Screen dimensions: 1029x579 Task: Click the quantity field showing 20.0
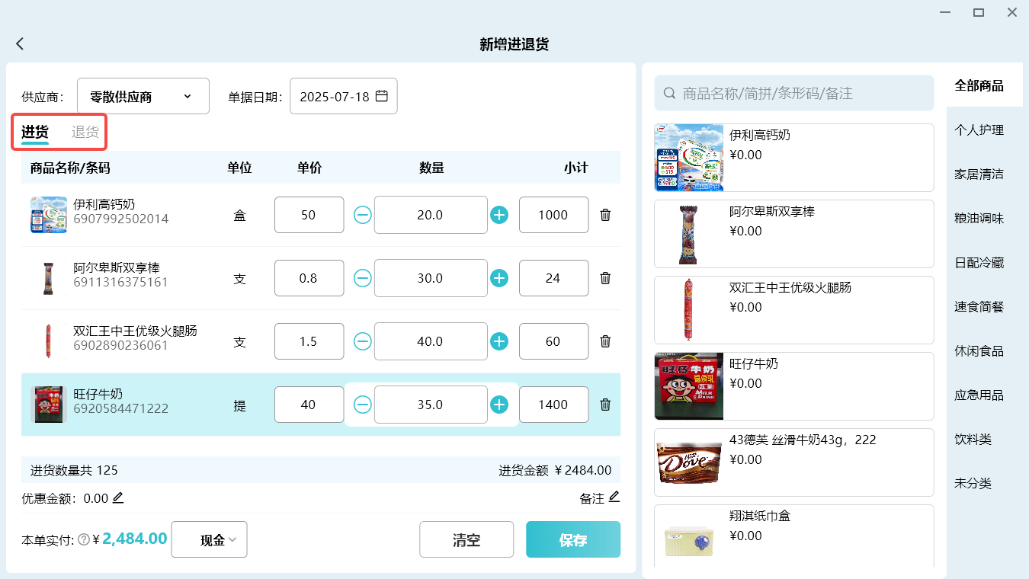tap(431, 215)
